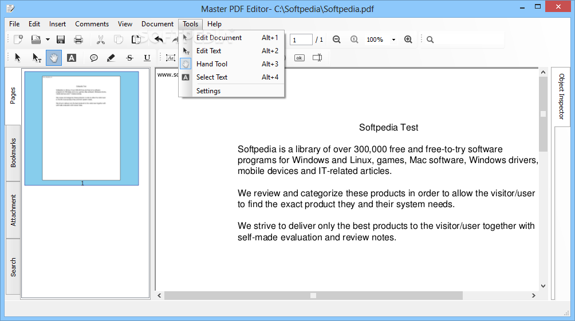The image size is (575, 321).
Task: Click the Actual size zoom icon
Action: [354, 39]
